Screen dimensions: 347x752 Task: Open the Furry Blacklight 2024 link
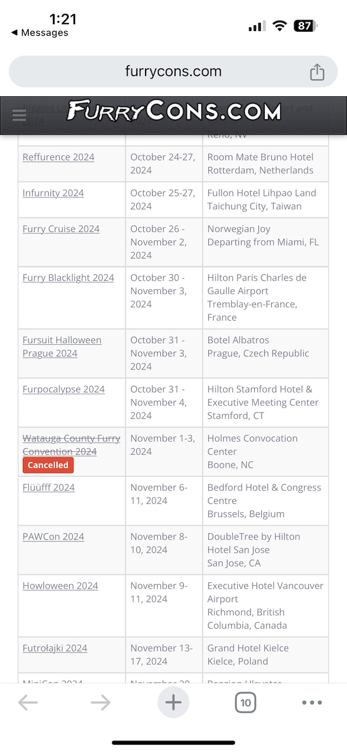click(x=69, y=278)
